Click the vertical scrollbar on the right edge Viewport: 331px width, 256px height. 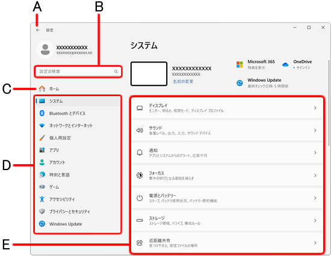329,103
